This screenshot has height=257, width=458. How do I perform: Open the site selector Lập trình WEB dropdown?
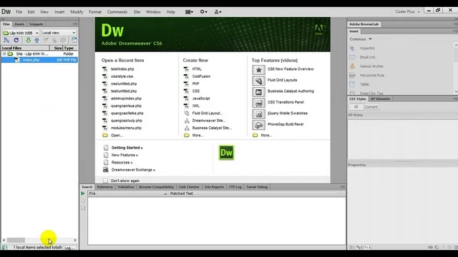21,33
